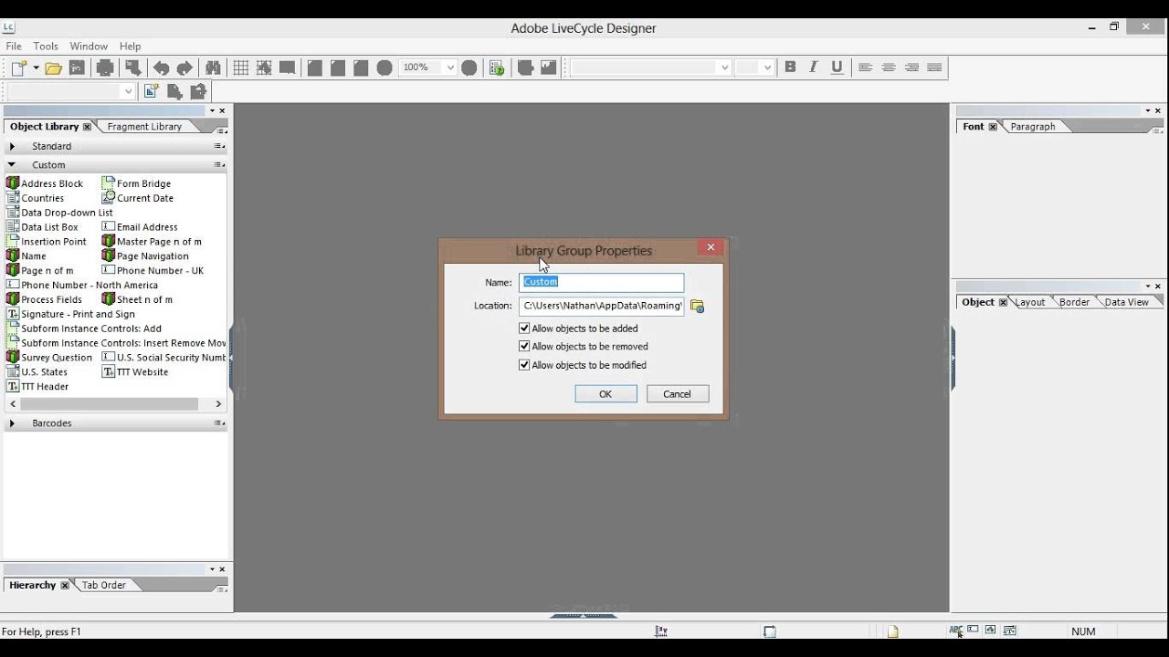The width and height of the screenshot is (1169, 657).
Task: Apply Italic formatting
Action: click(x=813, y=67)
